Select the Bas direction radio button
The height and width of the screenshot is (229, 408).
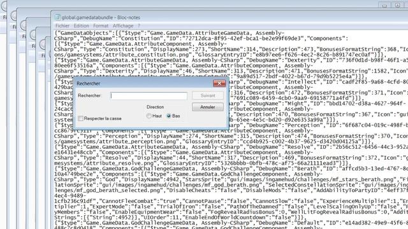click(x=169, y=116)
